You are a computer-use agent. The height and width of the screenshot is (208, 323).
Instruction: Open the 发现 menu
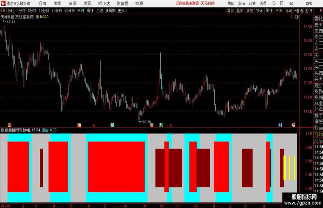[88, 3]
